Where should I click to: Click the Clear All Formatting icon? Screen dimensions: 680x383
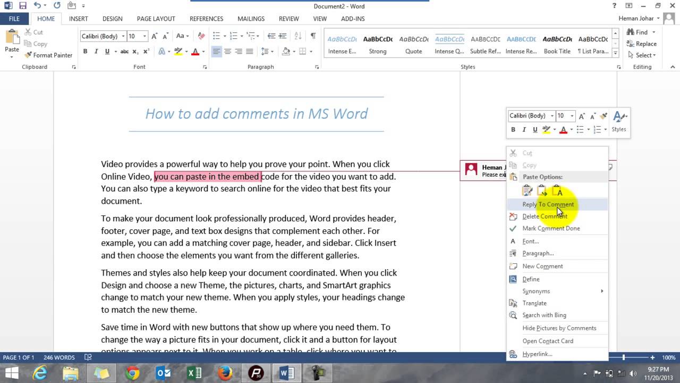pos(201,36)
